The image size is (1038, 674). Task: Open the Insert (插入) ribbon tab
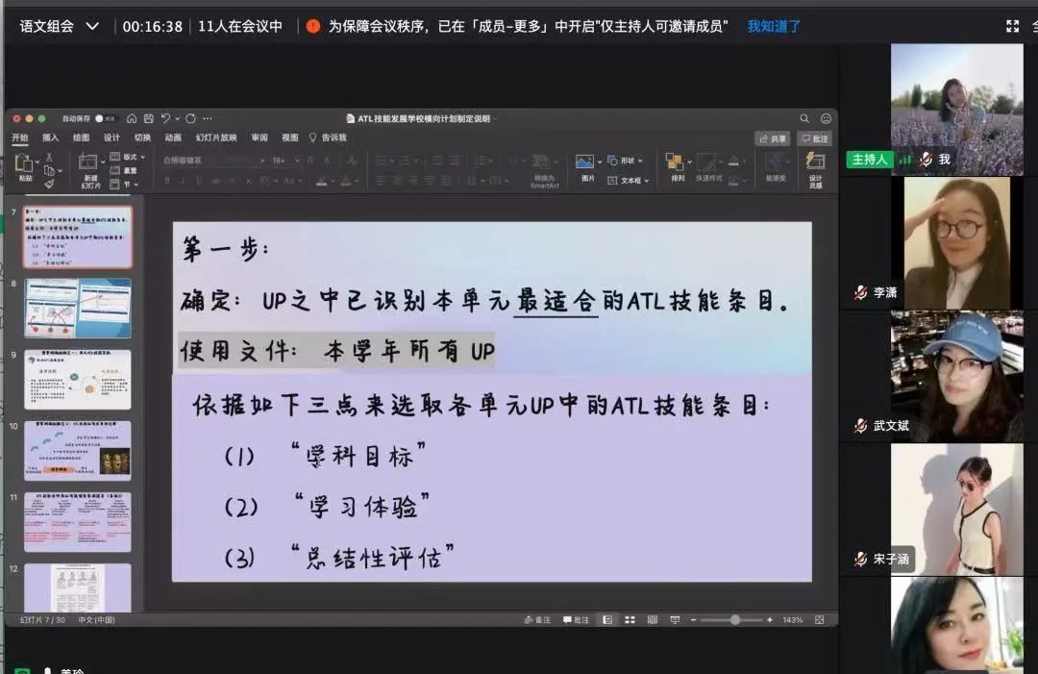(50, 137)
